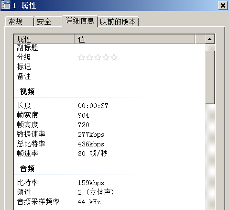Click the duration value 00:00:37
This screenshot has width=229, height=210.
[93, 106]
